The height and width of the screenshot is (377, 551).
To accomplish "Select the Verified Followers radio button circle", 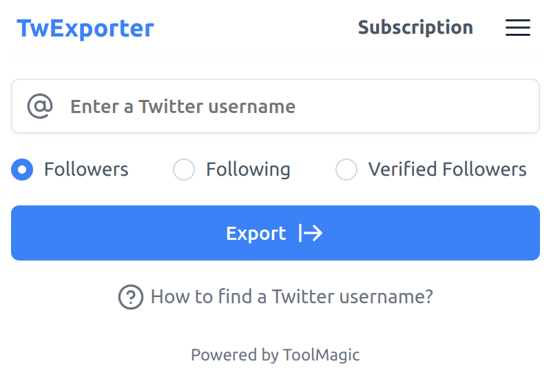I will tap(346, 170).
